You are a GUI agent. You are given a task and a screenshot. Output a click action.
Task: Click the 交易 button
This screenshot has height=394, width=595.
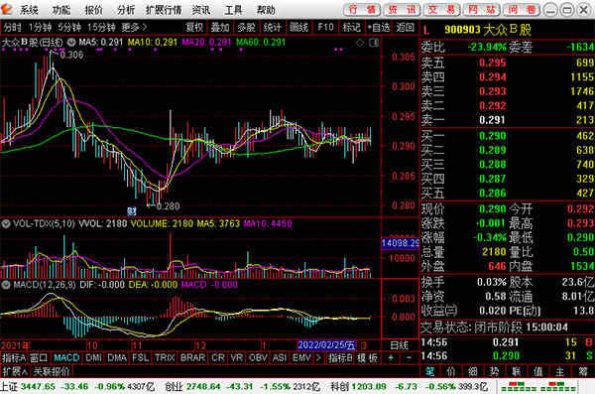click(441, 10)
